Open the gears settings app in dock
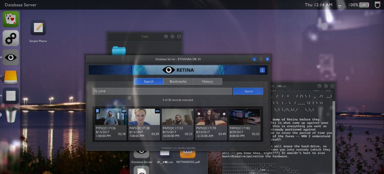This screenshot has width=384, height=174. pyautogui.click(x=11, y=38)
